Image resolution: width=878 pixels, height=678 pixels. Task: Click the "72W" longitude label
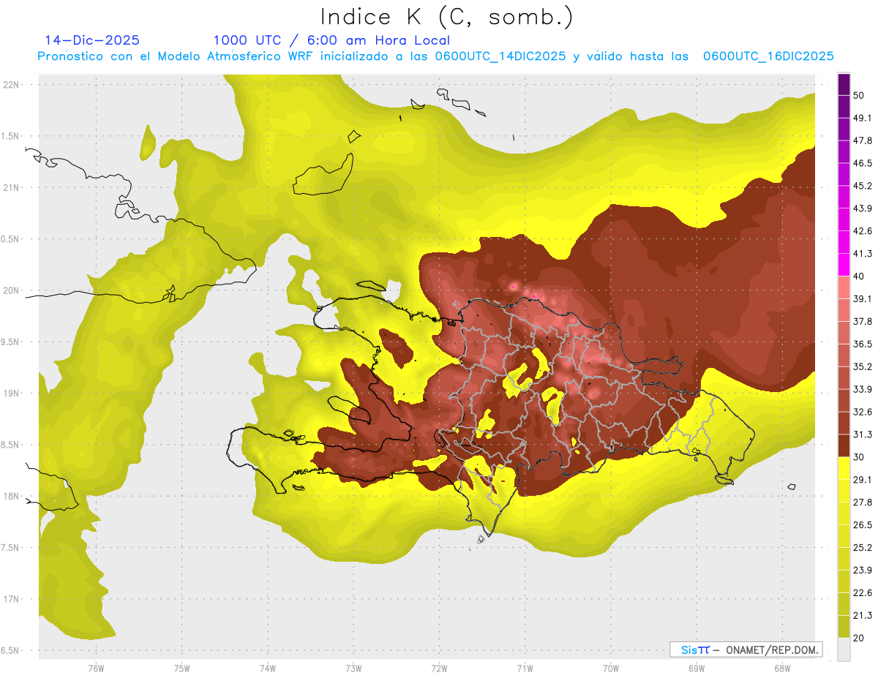click(439, 668)
